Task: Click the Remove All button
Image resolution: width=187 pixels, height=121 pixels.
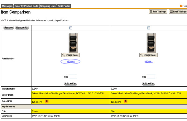Action: point(22,28)
